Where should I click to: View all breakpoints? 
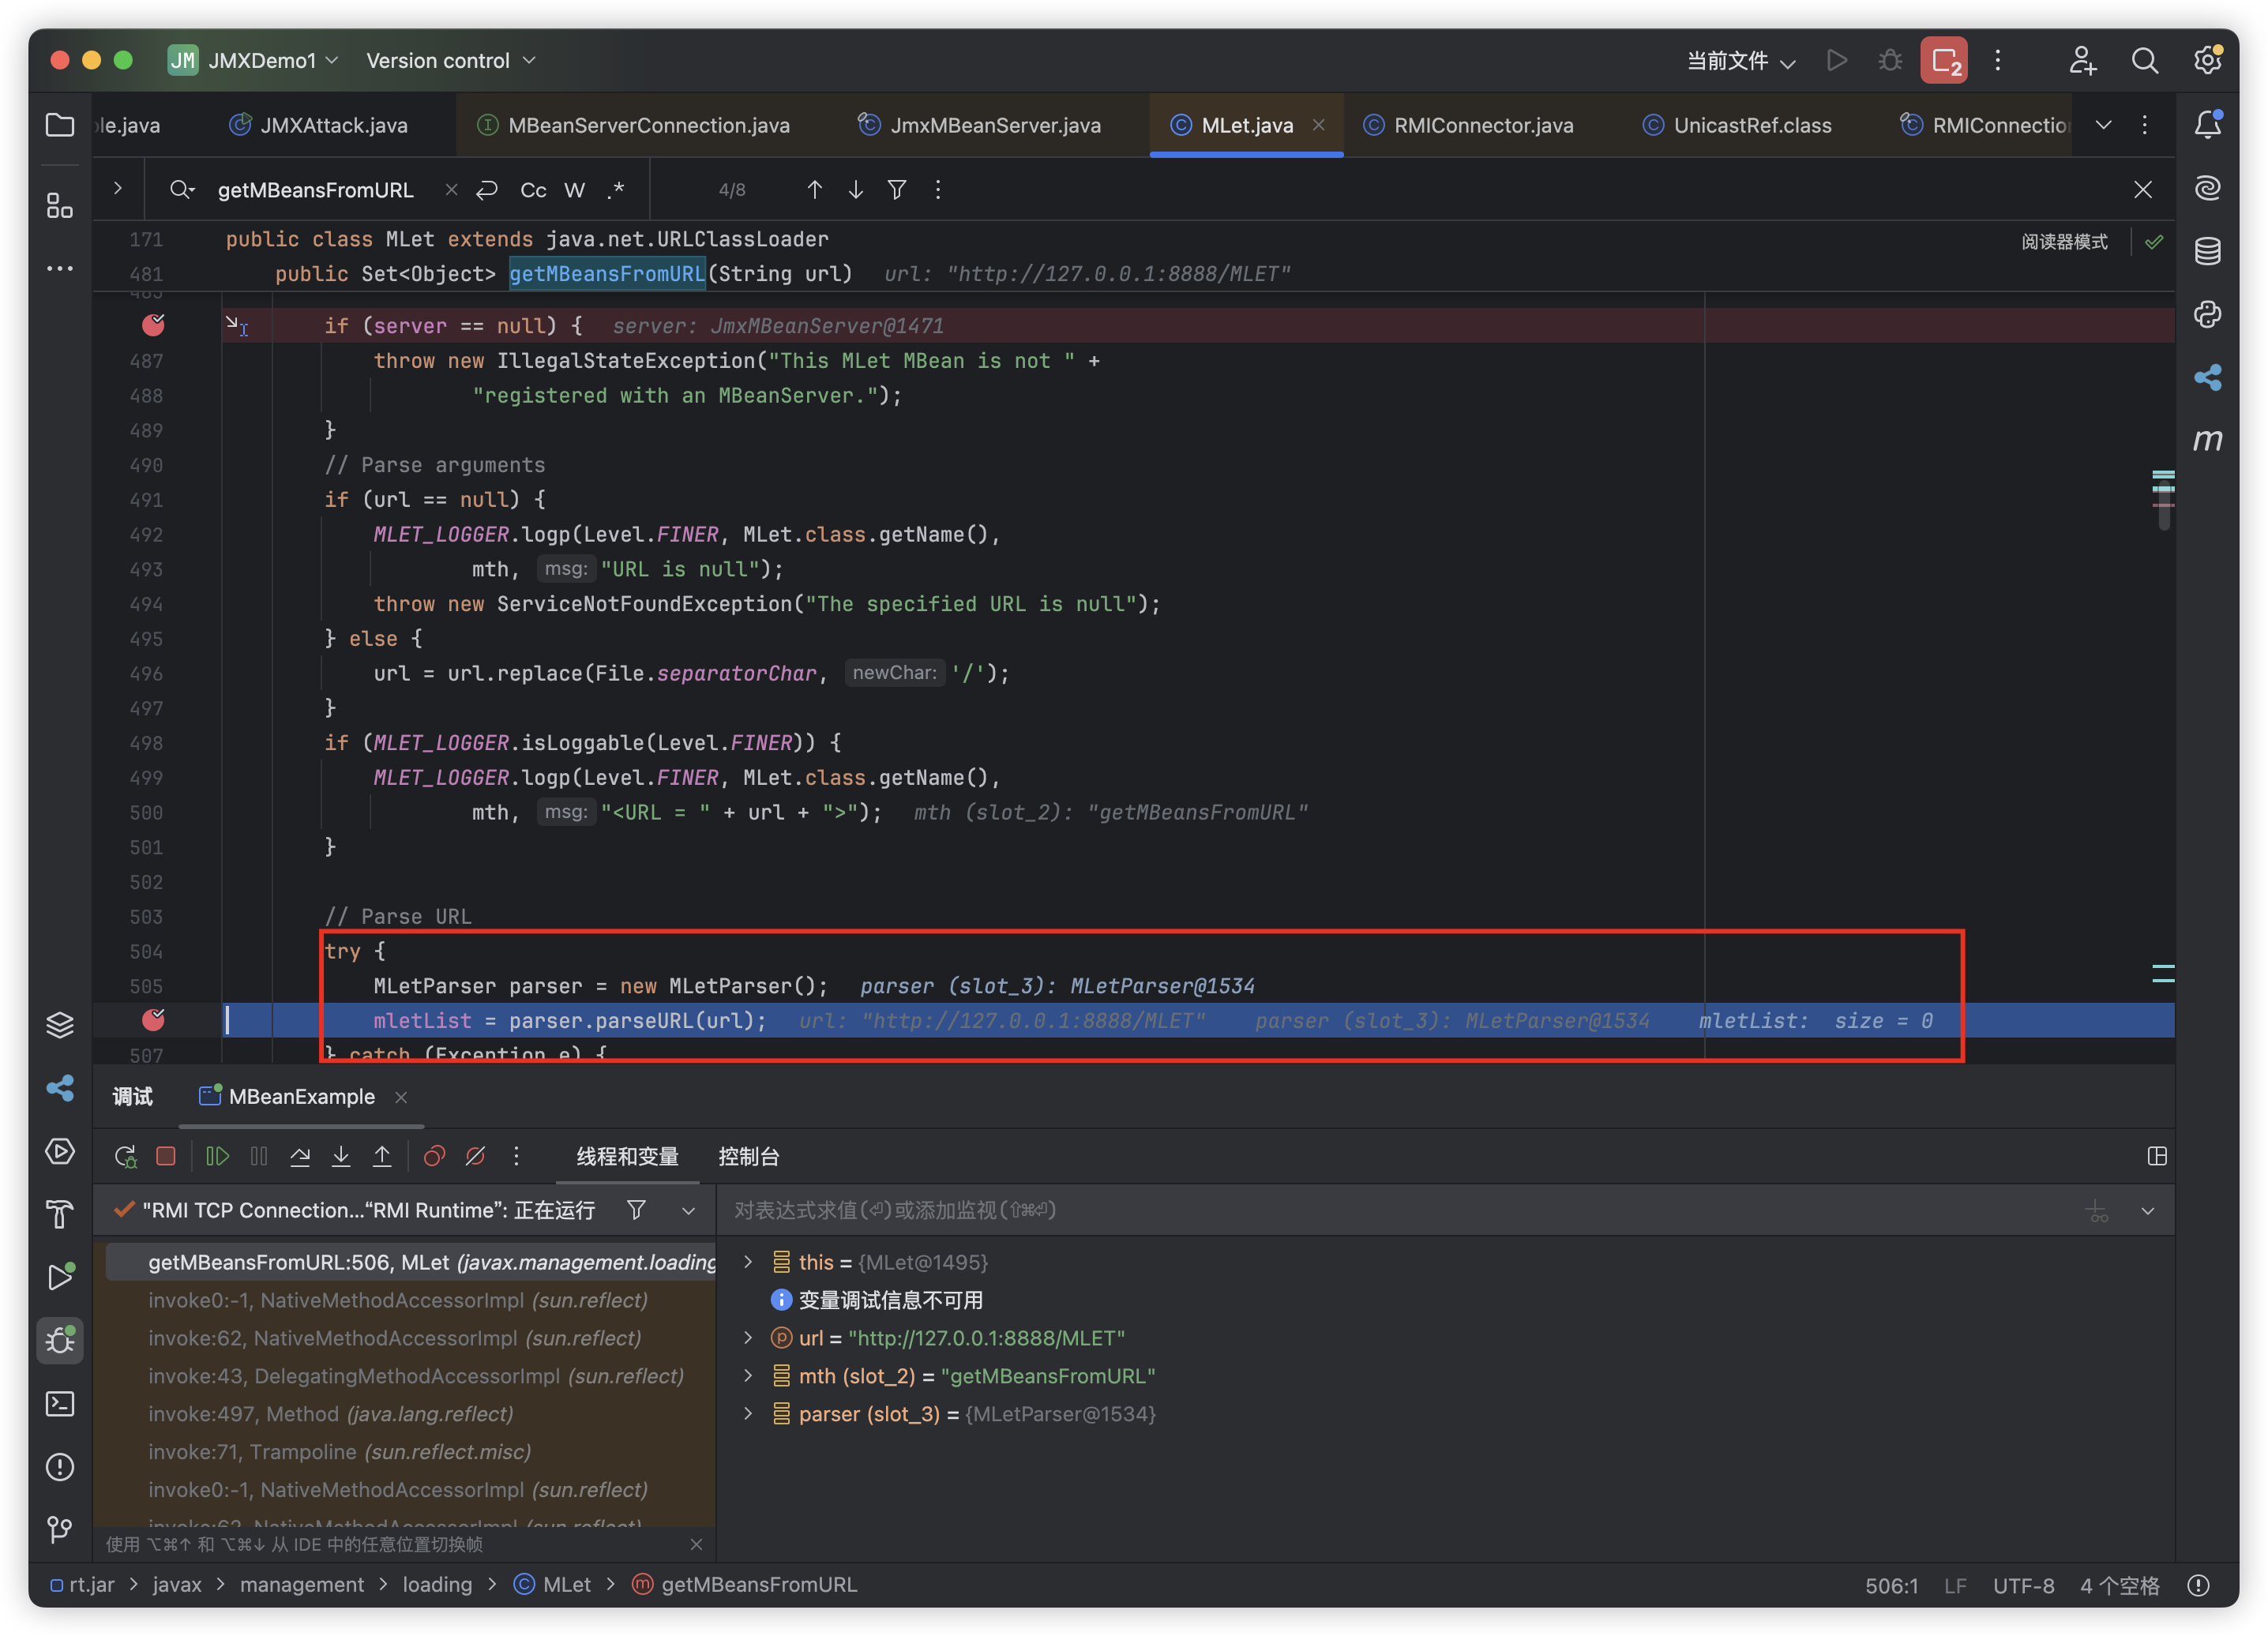[x=434, y=1157]
